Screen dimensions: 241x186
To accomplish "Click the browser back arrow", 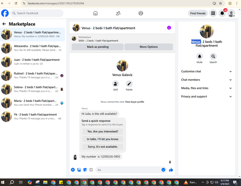I will 2,3.
